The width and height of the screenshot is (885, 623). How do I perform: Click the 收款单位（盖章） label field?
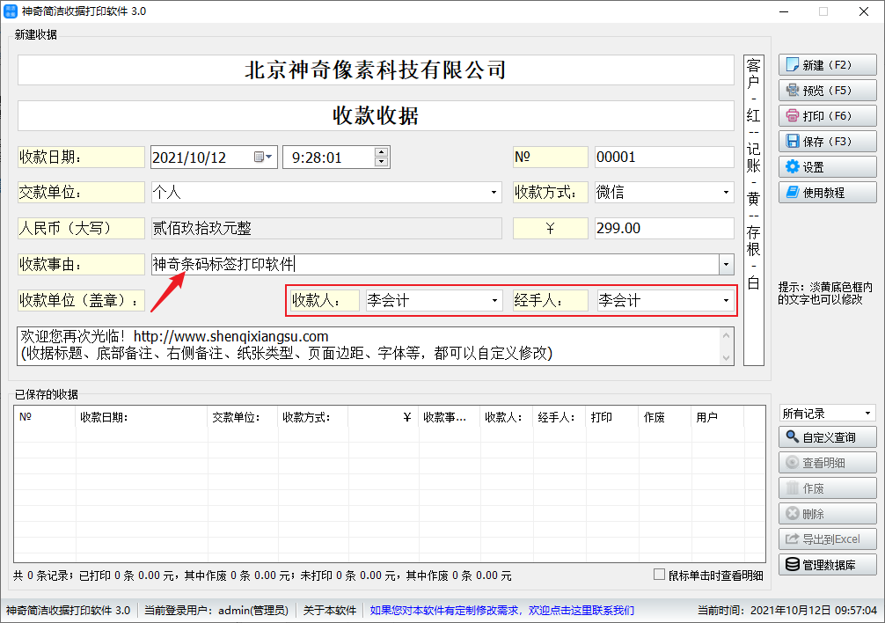coord(81,300)
